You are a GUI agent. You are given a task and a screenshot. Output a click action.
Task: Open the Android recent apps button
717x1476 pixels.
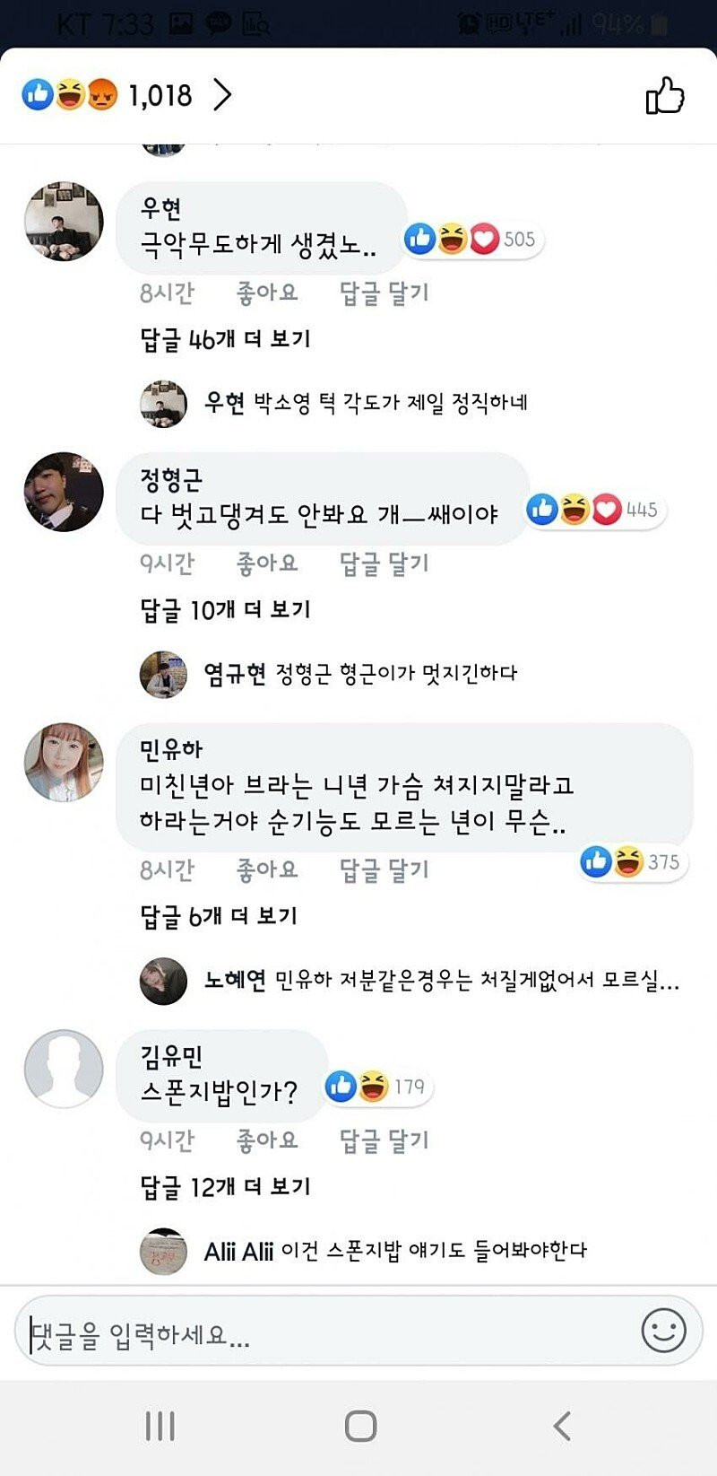(x=160, y=1426)
